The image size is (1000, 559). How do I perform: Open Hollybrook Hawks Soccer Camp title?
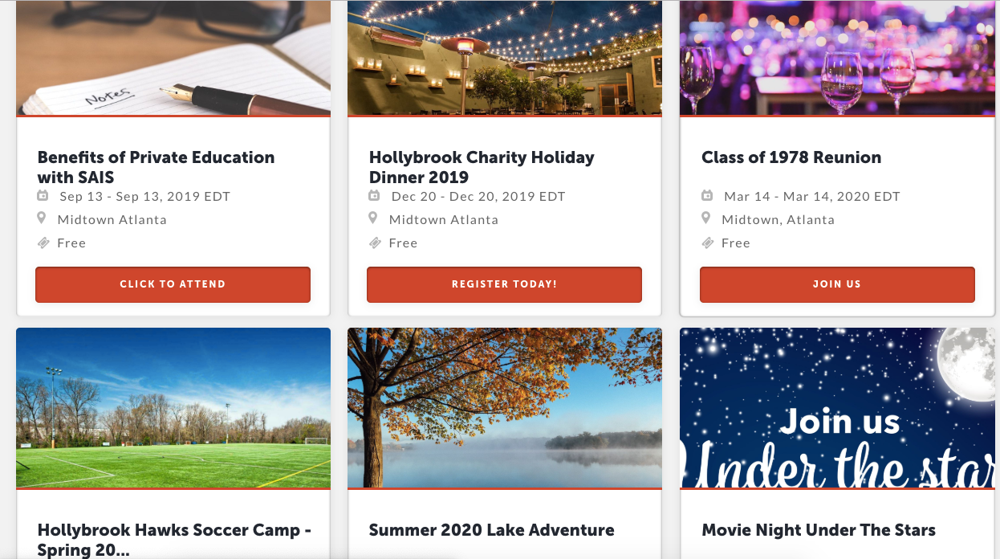[x=174, y=540]
